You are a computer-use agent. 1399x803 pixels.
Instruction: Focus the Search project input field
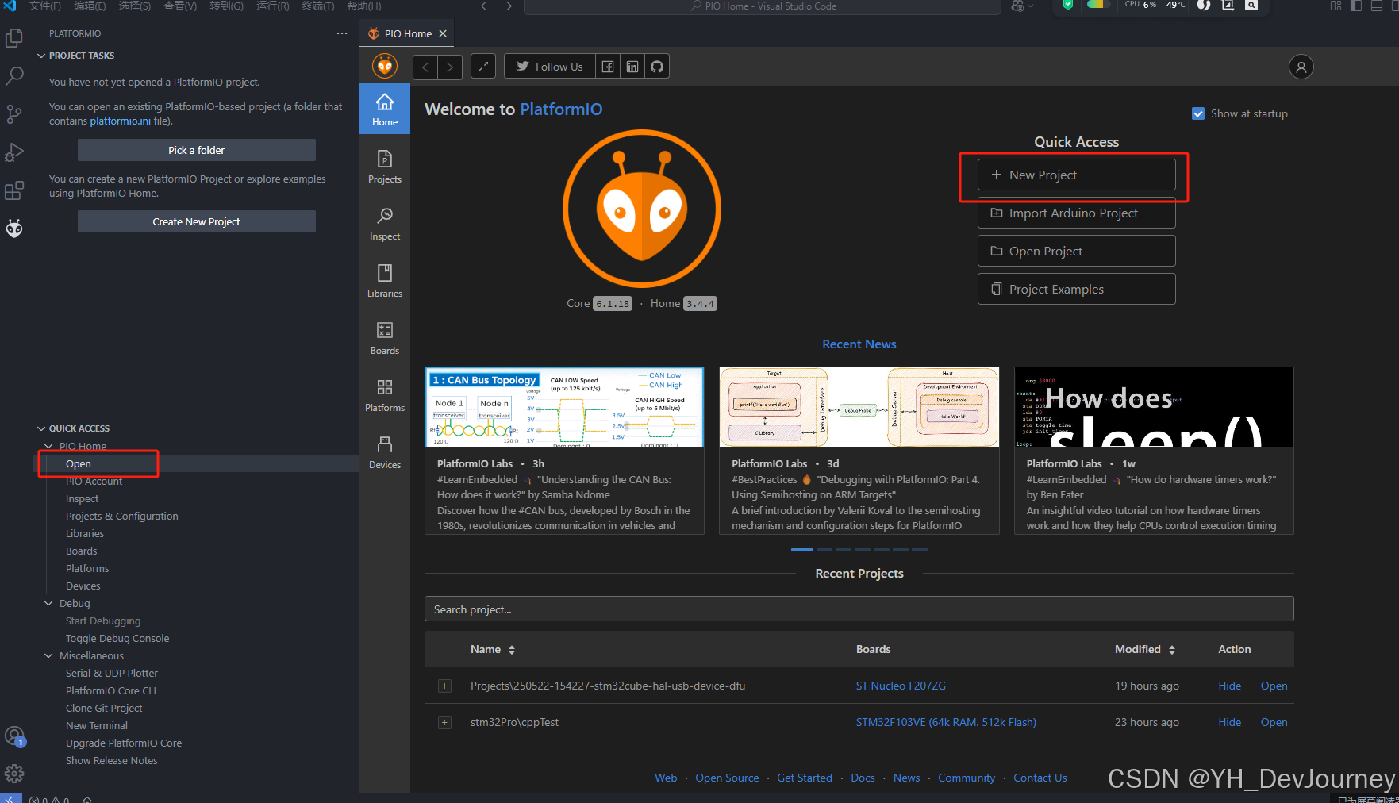(x=859, y=609)
